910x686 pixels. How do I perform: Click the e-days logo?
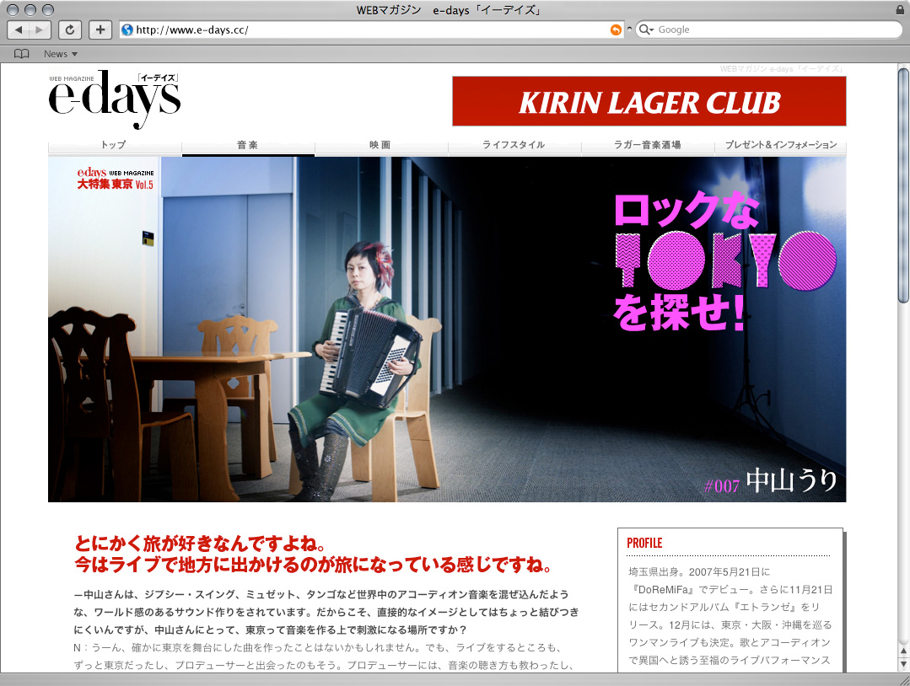(x=114, y=99)
